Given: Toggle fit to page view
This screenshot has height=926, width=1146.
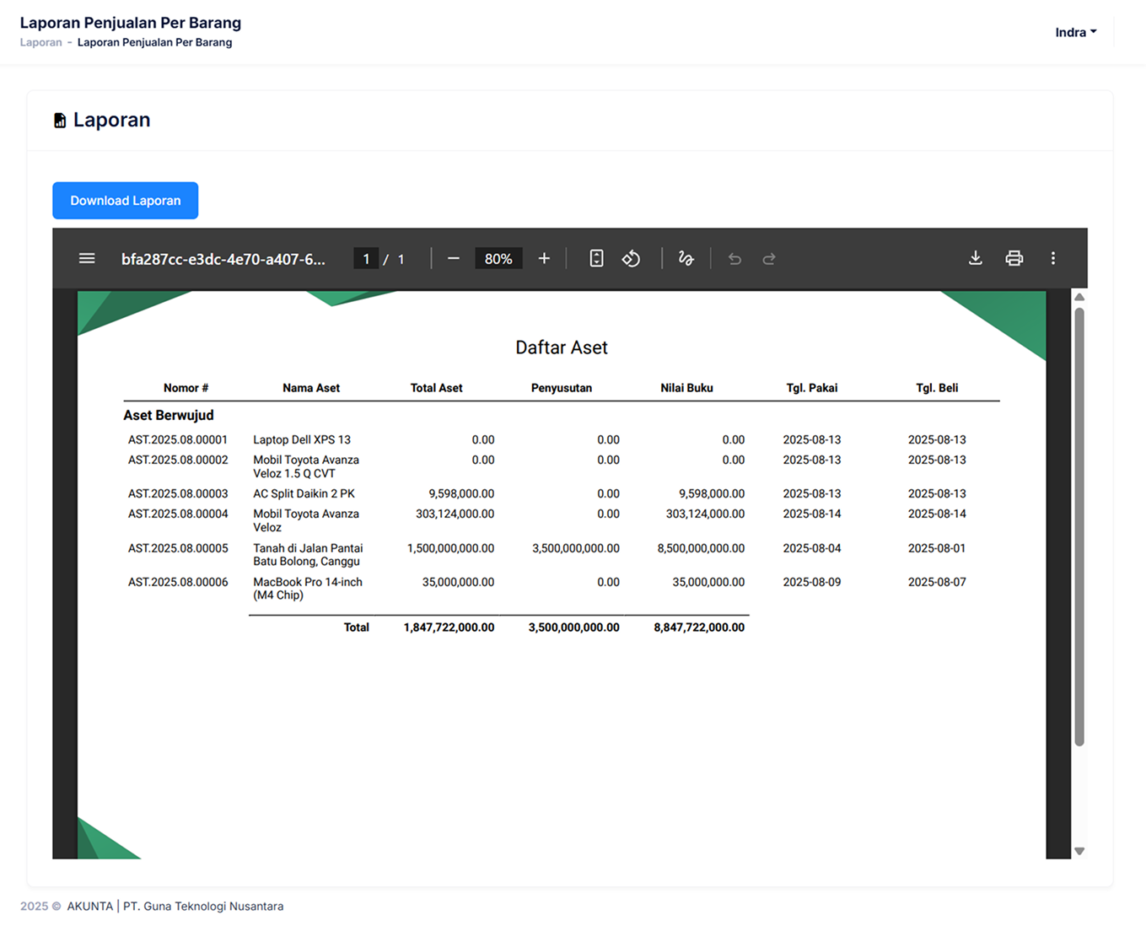Looking at the screenshot, I should 596,259.
